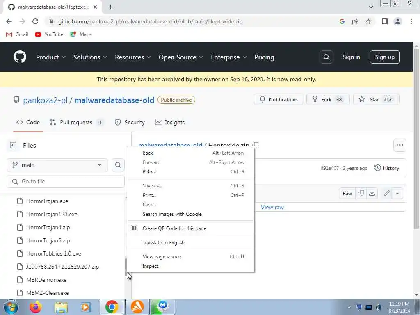Image resolution: width=420 pixels, height=315 pixels.
Task: Click the search files magnifier button
Action: (118, 165)
